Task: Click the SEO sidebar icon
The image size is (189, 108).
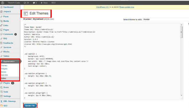Action: pyautogui.click(x=1, y=106)
